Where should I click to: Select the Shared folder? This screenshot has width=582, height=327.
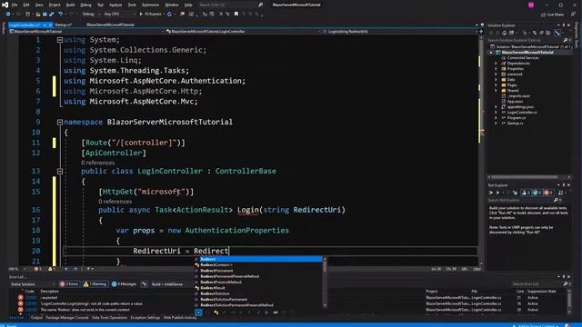pyautogui.click(x=513, y=91)
